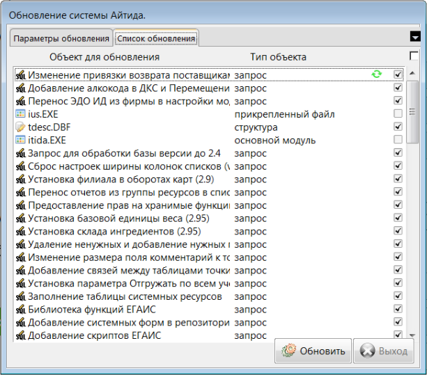Screen dimensions: 427x375
Task: Click the 'Обновить' button
Action: click(313, 351)
